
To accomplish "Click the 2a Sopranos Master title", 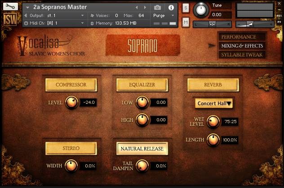I will tap(60, 7).
